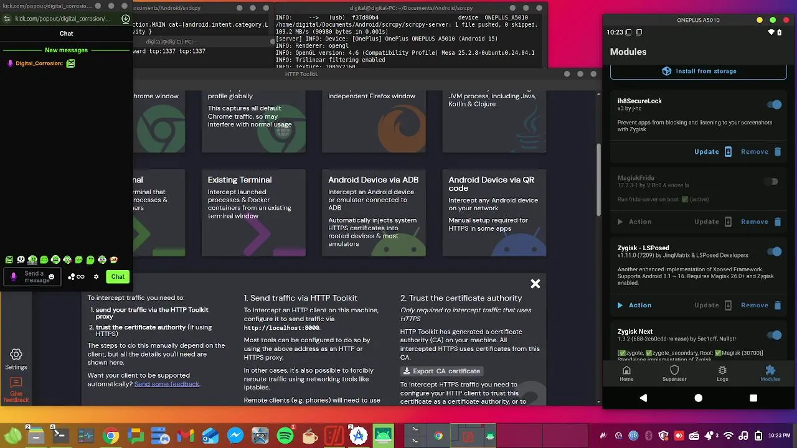
Task: Click chat identity bubbles icon
Action: click(72, 277)
